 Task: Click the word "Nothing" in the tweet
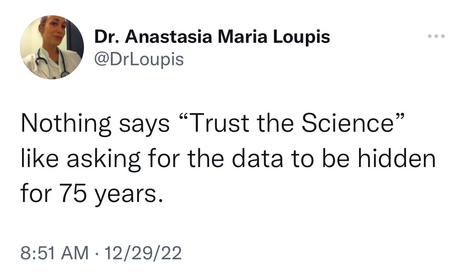pyautogui.click(x=66, y=124)
